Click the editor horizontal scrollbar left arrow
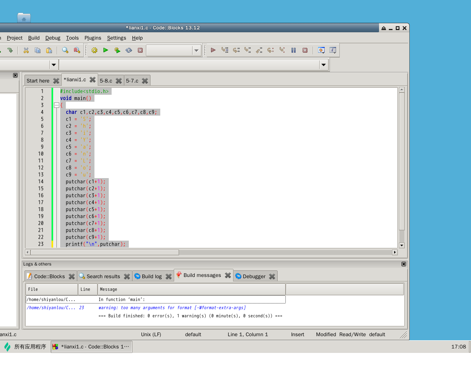This screenshot has height=366, width=471. click(x=28, y=252)
